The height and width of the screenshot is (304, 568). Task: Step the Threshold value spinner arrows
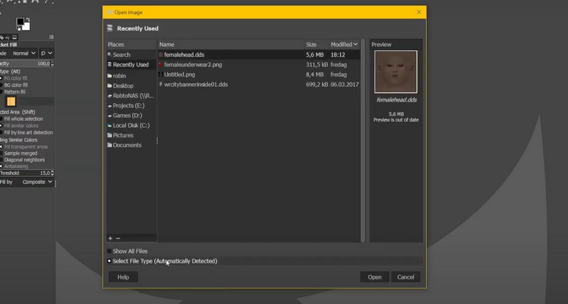(52, 173)
